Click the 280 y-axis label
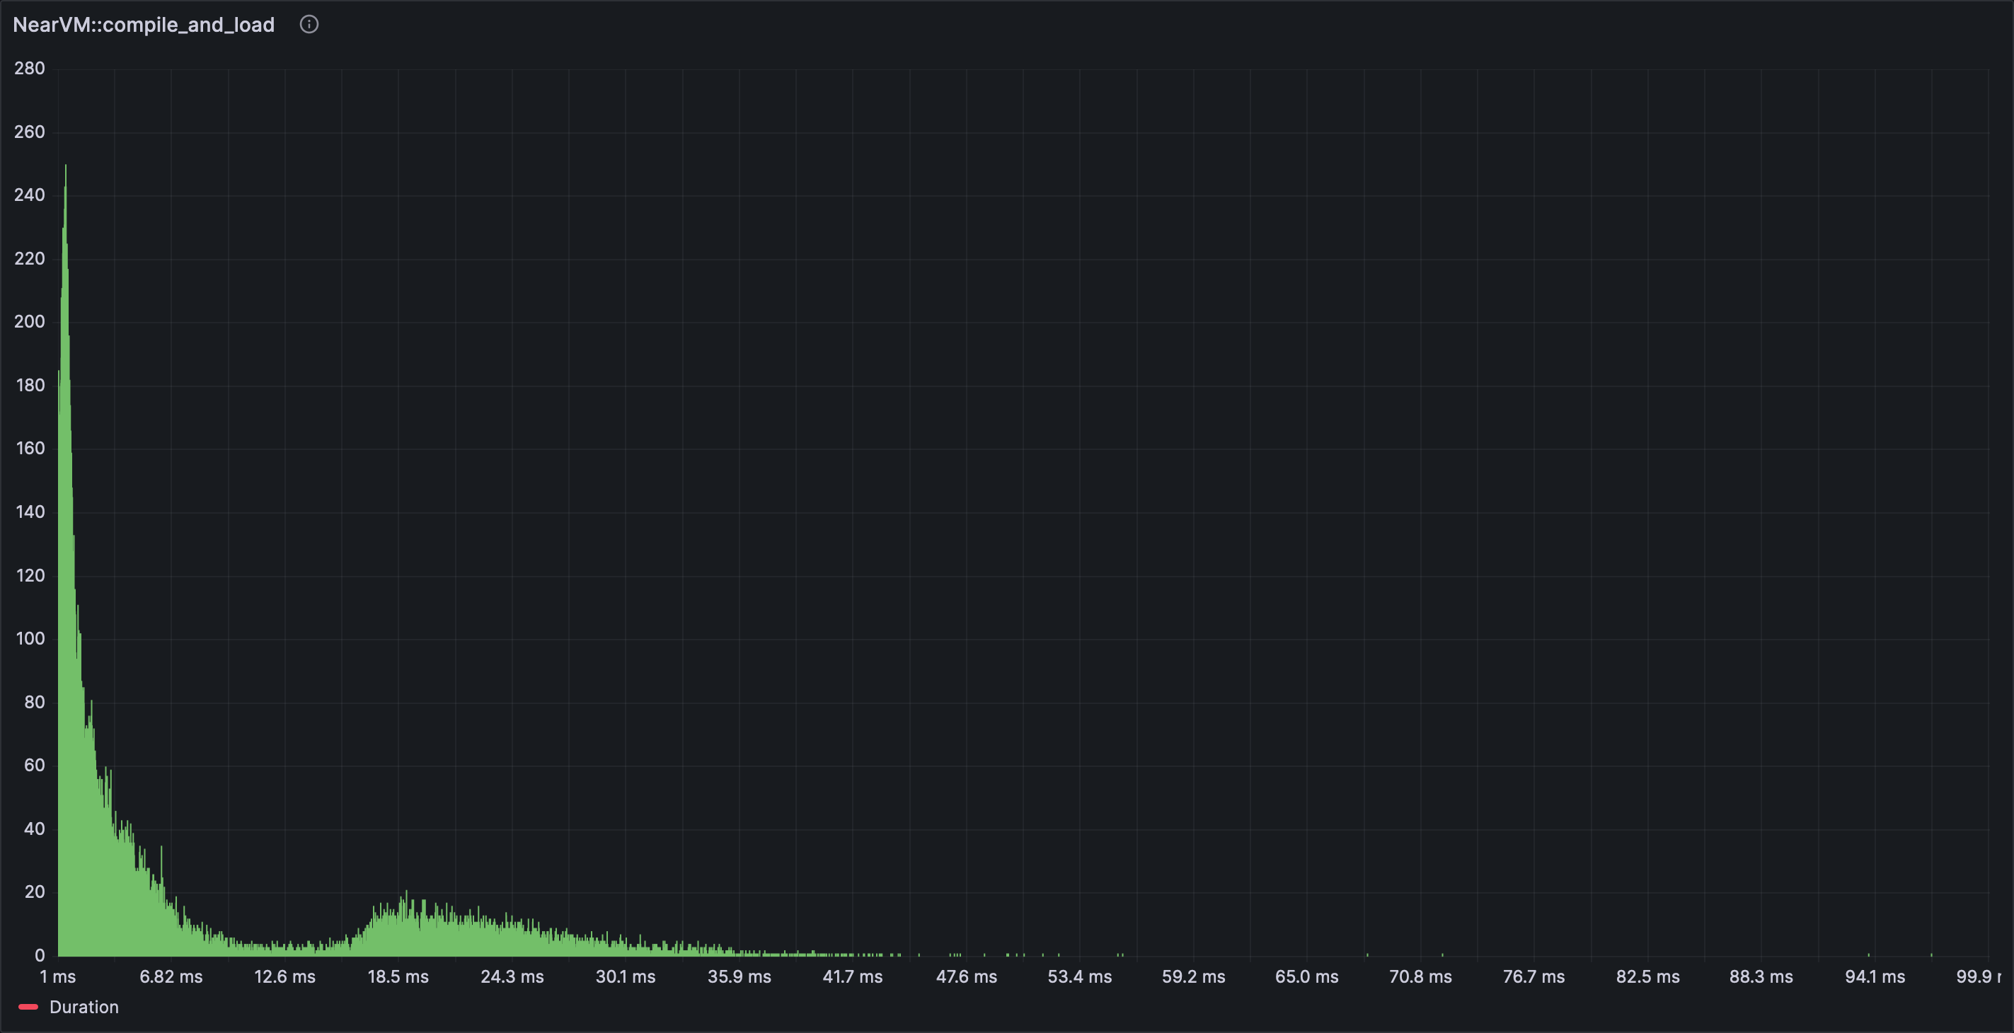The width and height of the screenshot is (2014, 1033). coord(30,68)
